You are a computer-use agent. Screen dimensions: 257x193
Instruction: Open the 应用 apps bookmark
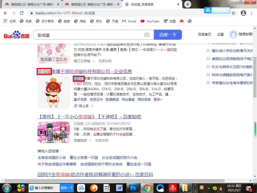(x=10, y=21)
